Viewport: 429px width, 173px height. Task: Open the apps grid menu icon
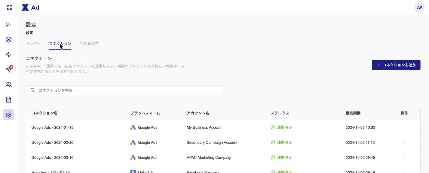(x=10, y=7)
